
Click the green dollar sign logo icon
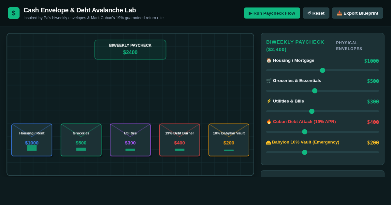(x=14, y=13)
